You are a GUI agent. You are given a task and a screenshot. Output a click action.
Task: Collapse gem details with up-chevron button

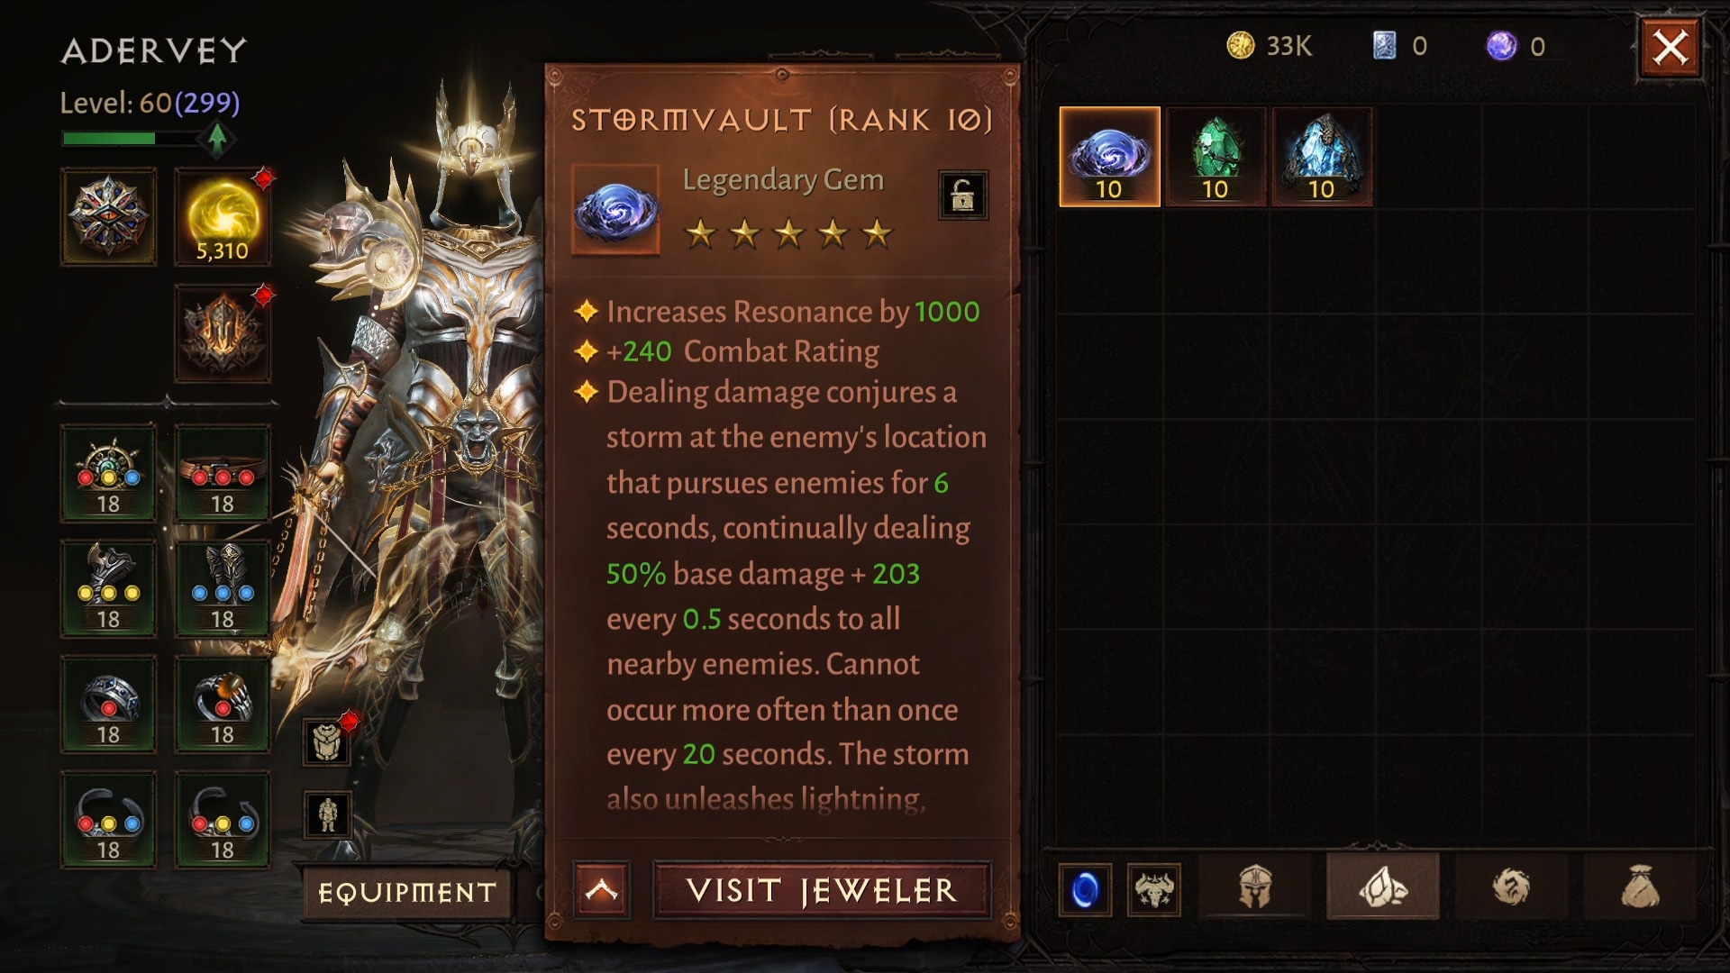point(602,890)
